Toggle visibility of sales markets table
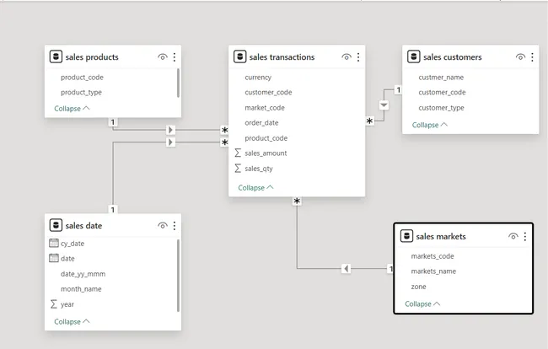This screenshot has width=548, height=349. pos(513,237)
